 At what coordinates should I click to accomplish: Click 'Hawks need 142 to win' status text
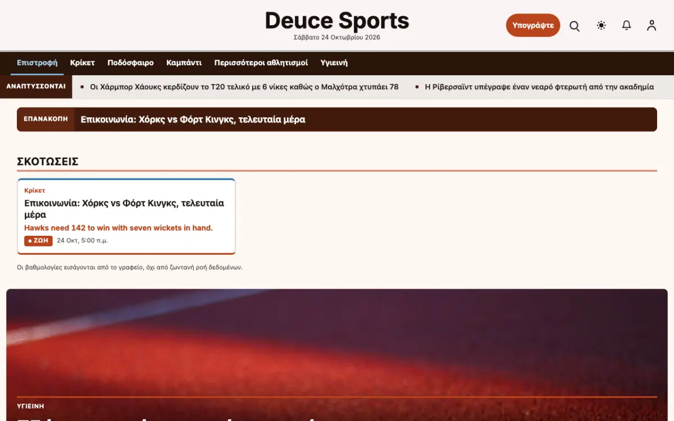coord(119,228)
